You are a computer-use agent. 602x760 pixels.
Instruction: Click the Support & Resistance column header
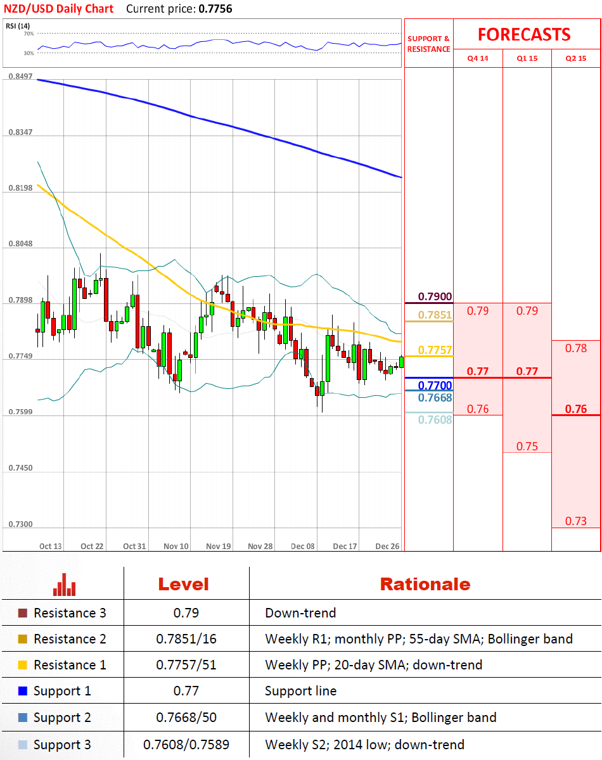pos(428,44)
